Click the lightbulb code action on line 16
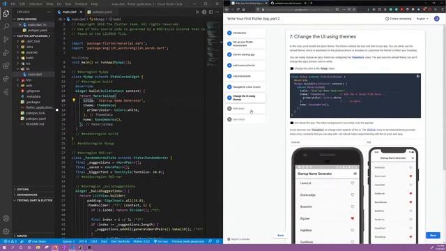This screenshot has width=446, height=251. coord(74,100)
